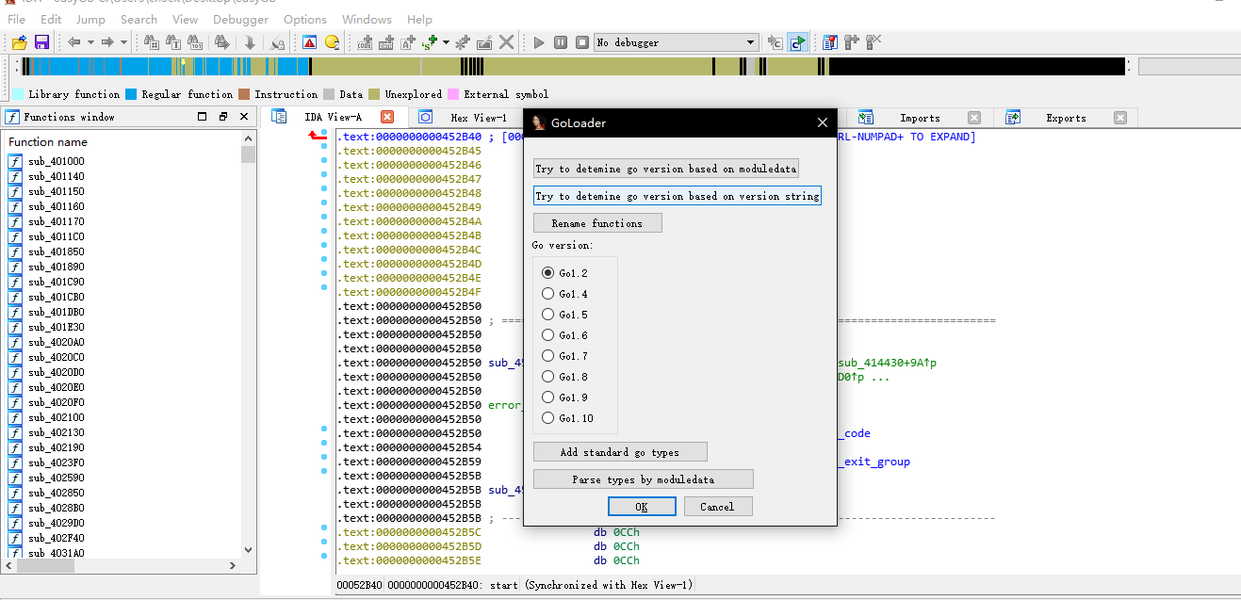
Task: Click the red warning triangle icon
Action: point(310,42)
